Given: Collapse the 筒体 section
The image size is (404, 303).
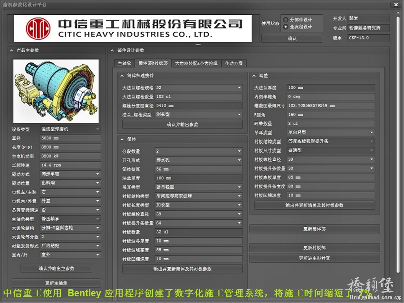Looking at the screenshot, I should (122, 139).
